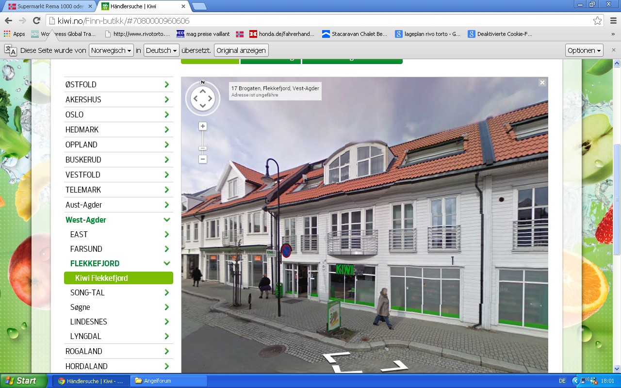This screenshot has height=388, width=621.
Task: Open the LINDESNES sub-area
Action: point(118,322)
